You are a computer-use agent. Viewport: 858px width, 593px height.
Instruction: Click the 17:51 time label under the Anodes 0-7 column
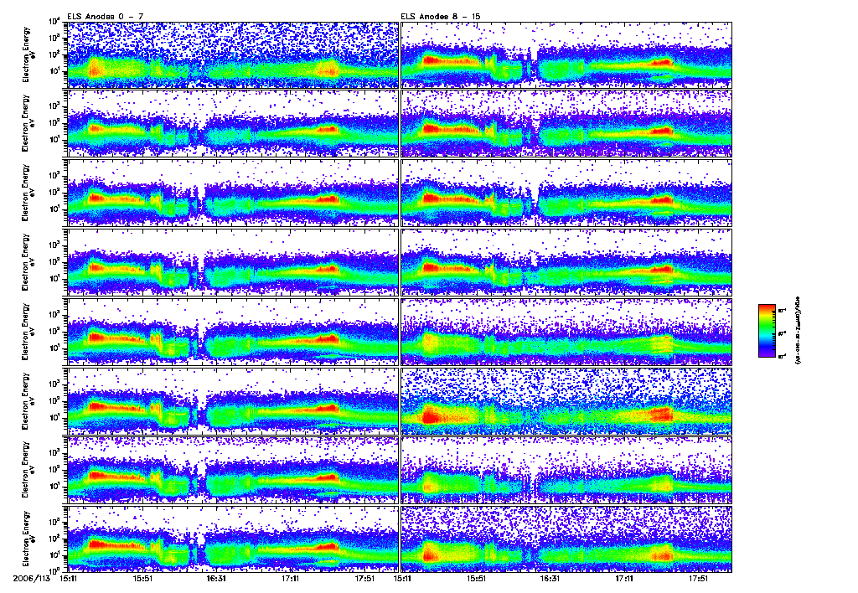[x=364, y=578]
